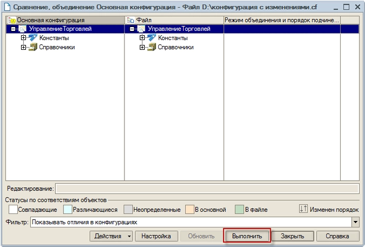365x247 pixels.
Task: Click the Основная конфигурация column header icon
Action: click(12, 20)
